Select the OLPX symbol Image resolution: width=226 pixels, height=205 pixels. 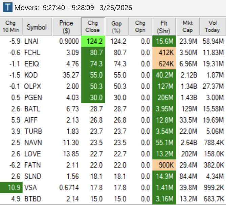pyautogui.click(x=32, y=86)
